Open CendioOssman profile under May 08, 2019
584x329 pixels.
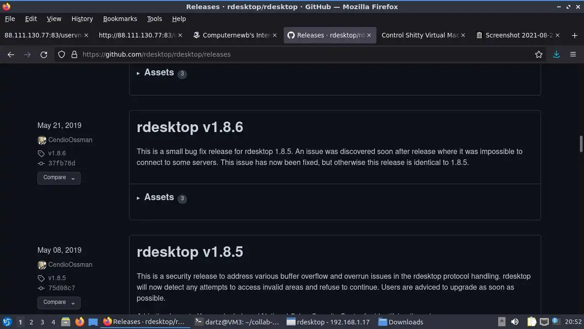coord(70,265)
